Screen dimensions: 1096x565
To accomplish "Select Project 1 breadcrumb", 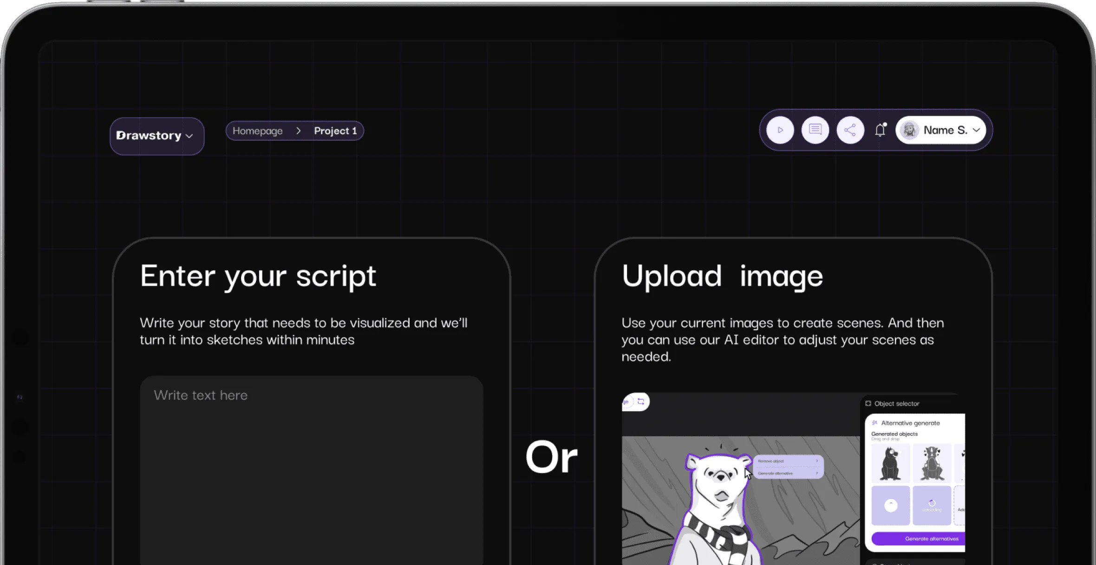I will click(335, 131).
